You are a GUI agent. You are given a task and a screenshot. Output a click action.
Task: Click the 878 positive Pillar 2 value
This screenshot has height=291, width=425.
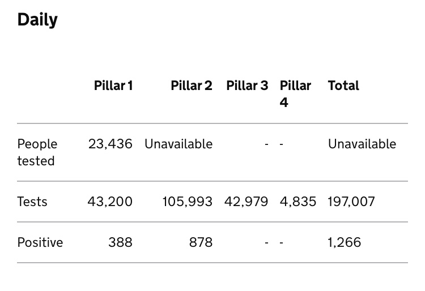pyautogui.click(x=201, y=242)
